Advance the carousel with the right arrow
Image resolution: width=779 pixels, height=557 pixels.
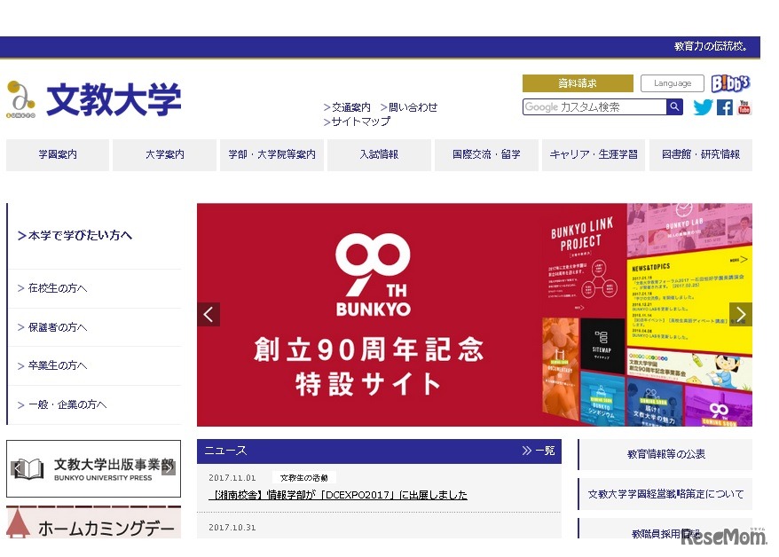click(741, 314)
